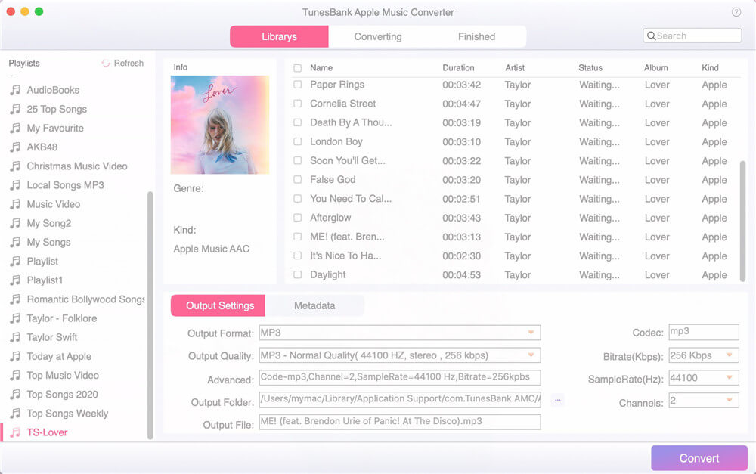Viewport: 756px width, 474px height.
Task: Click the Output File name field
Action: click(400, 422)
